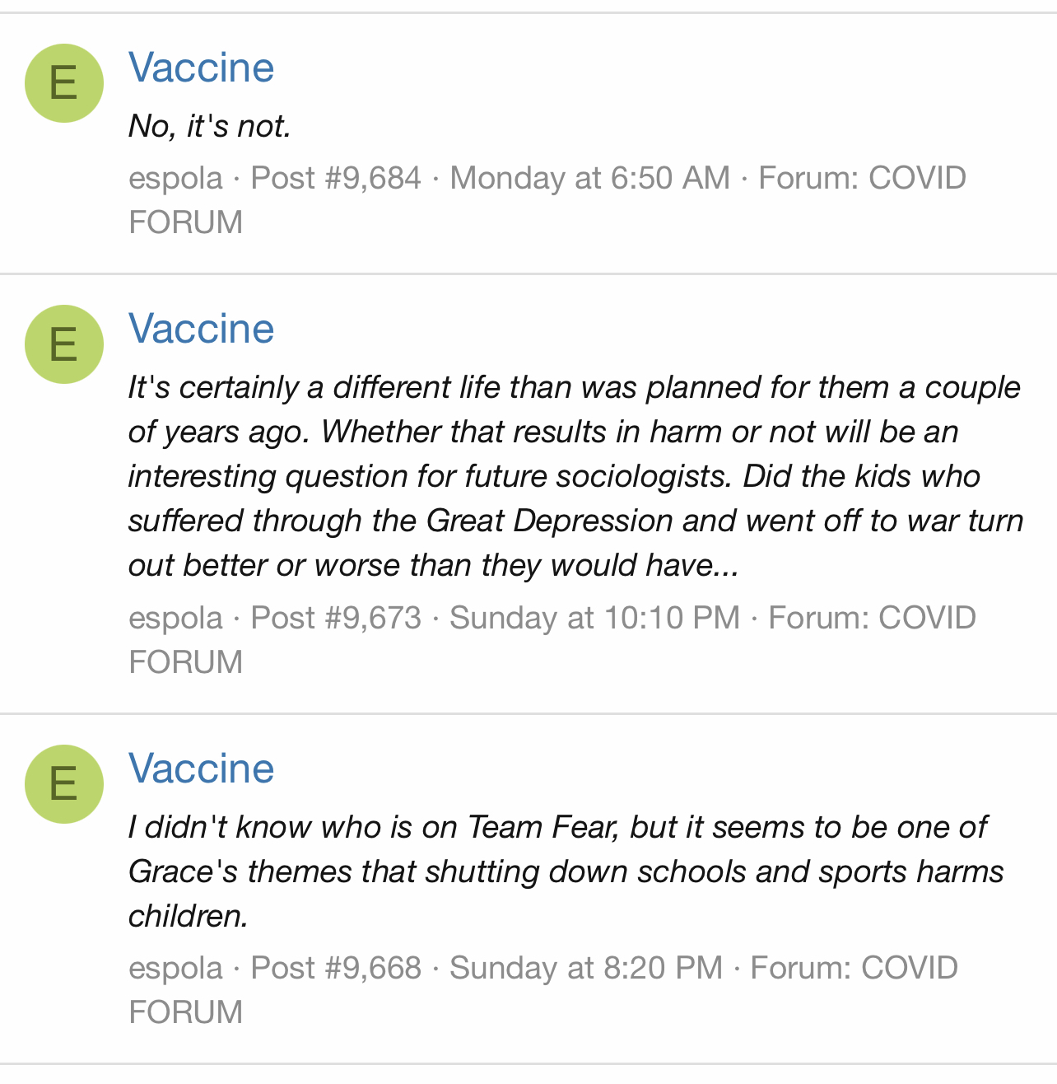The width and height of the screenshot is (1057, 1084).
Task: Click the "No, it's not." post snippet
Action: tap(210, 126)
